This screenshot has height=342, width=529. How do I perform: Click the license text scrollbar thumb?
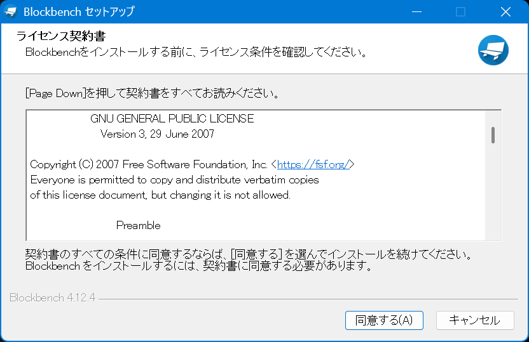pos(493,135)
